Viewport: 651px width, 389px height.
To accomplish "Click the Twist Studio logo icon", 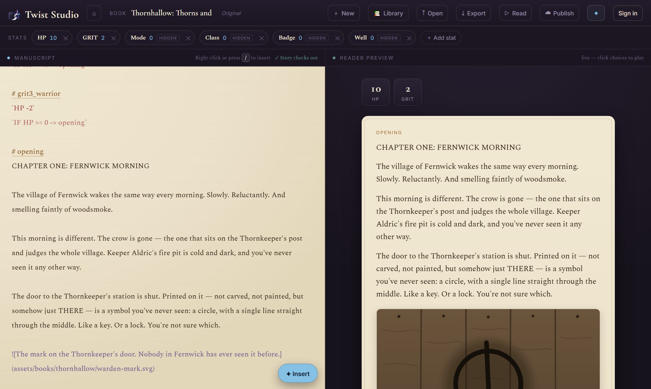I will click(14, 14).
